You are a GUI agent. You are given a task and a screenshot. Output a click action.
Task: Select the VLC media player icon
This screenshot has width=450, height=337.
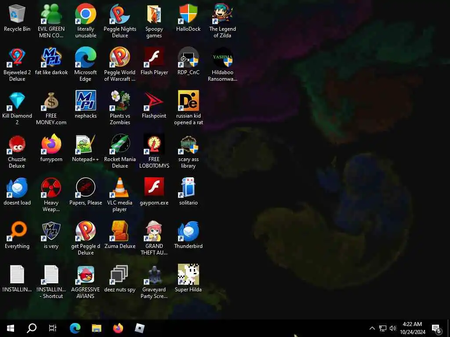(120, 195)
